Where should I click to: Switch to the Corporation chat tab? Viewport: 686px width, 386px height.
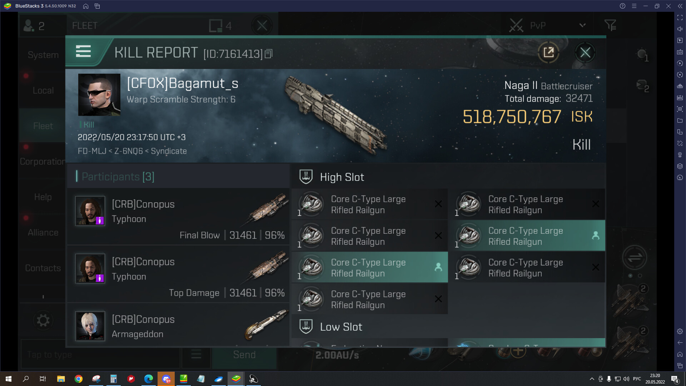[x=43, y=162]
